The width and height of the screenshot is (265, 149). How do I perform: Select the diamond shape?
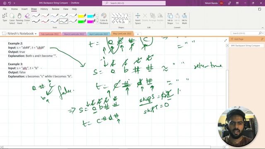click(113, 22)
